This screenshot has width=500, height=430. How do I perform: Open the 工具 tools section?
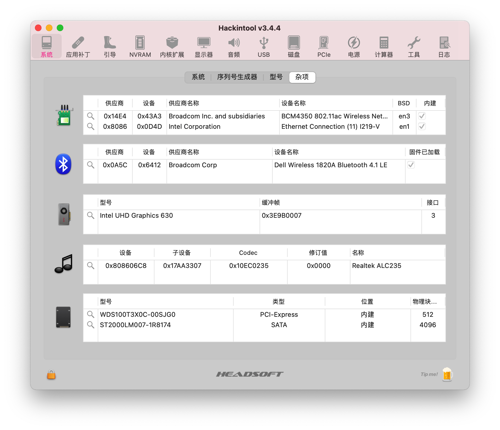click(414, 47)
